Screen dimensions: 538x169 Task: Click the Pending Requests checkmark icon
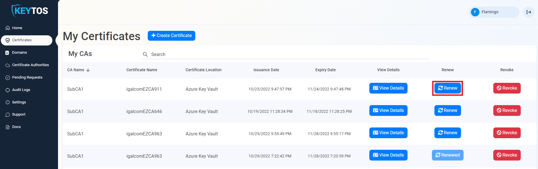(x=8, y=77)
